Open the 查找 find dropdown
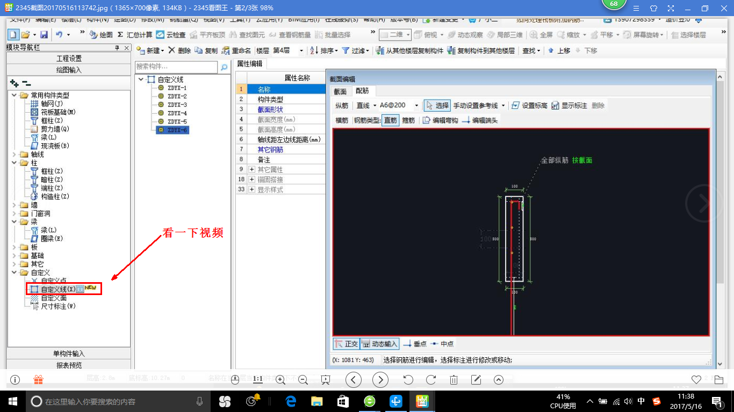 tap(531, 50)
